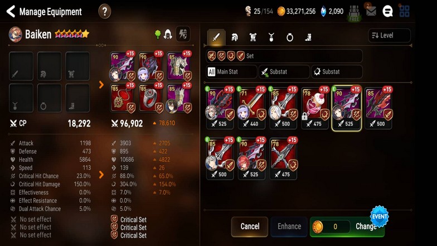Click the Cancel button
The image size is (437, 246).
pyautogui.click(x=250, y=226)
